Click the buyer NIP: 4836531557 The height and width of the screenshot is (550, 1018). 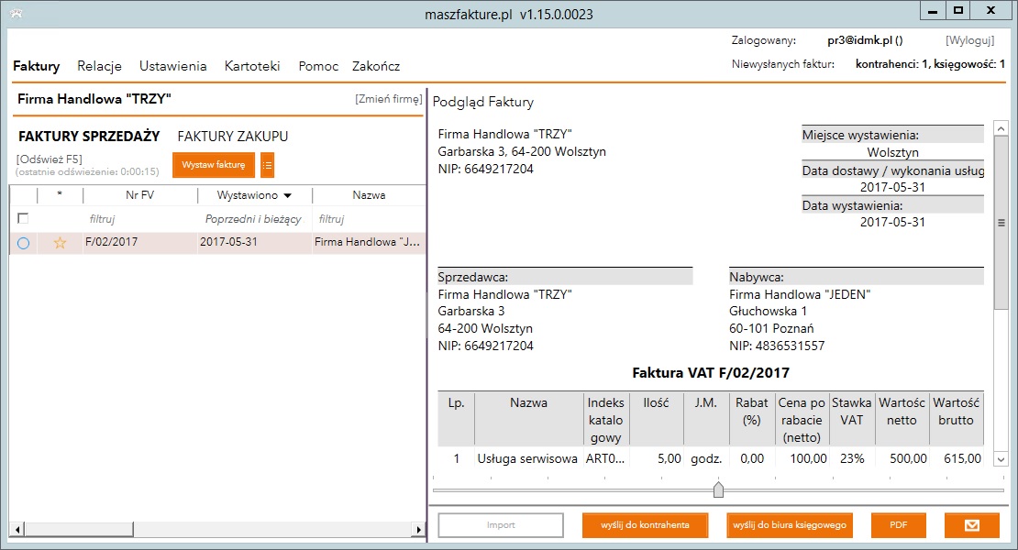coord(777,346)
